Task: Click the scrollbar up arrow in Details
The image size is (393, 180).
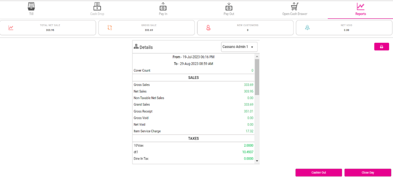Action: pos(257,57)
